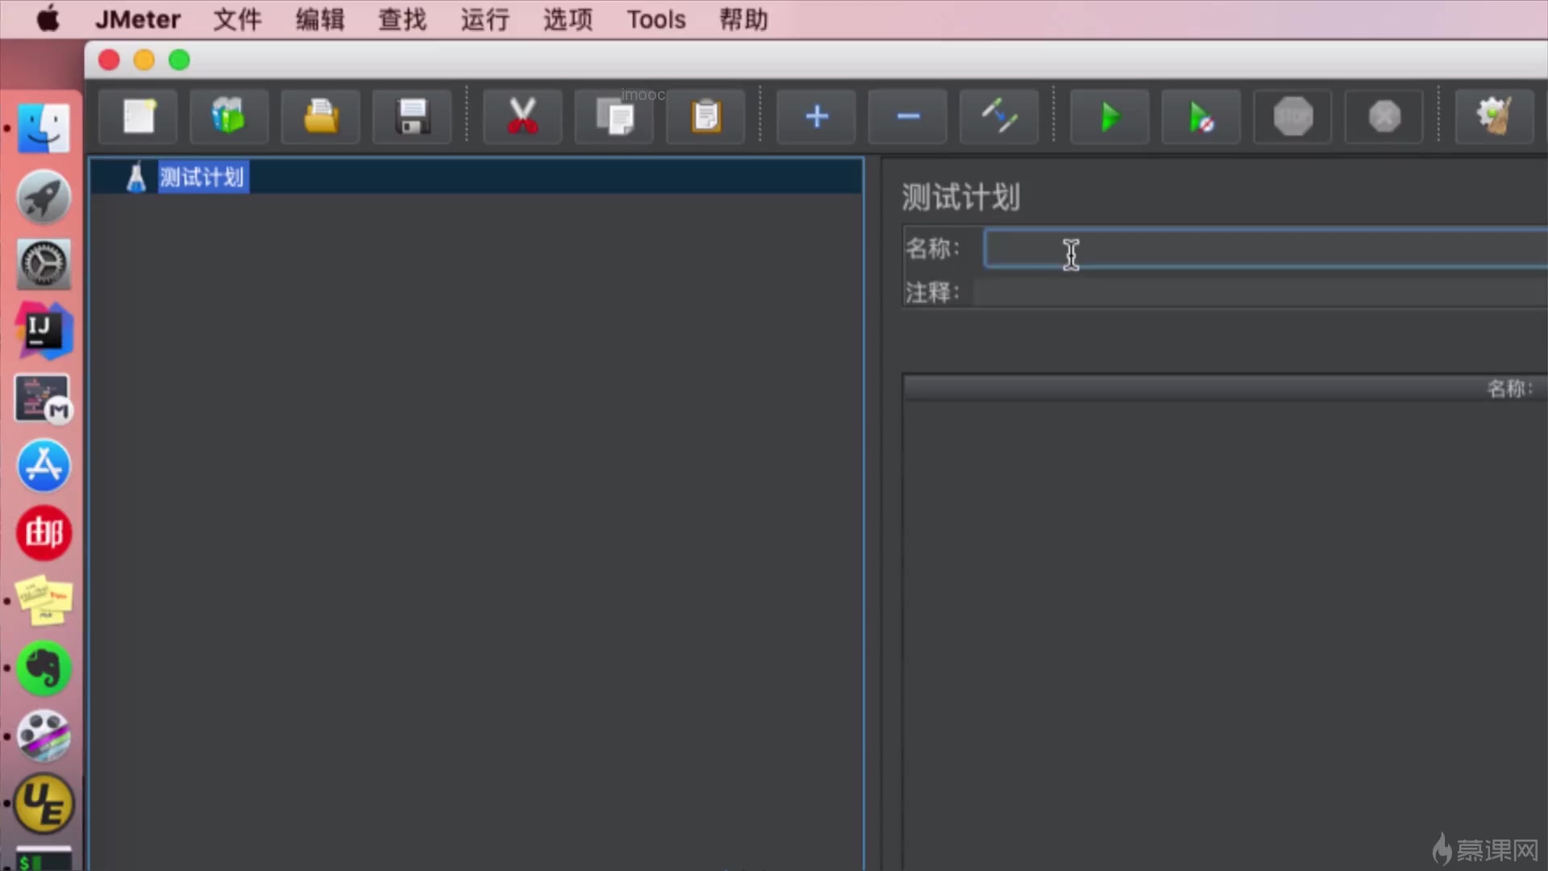The height and width of the screenshot is (871, 1548).
Task: Collapse all nodes with minus icon
Action: (x=908, y=117)
